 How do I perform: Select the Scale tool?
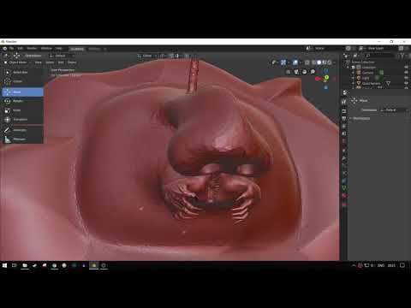tap(23, 110)
